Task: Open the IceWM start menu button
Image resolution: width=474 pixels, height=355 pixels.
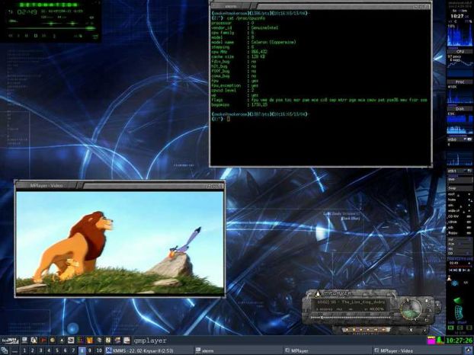Action: 10,341
